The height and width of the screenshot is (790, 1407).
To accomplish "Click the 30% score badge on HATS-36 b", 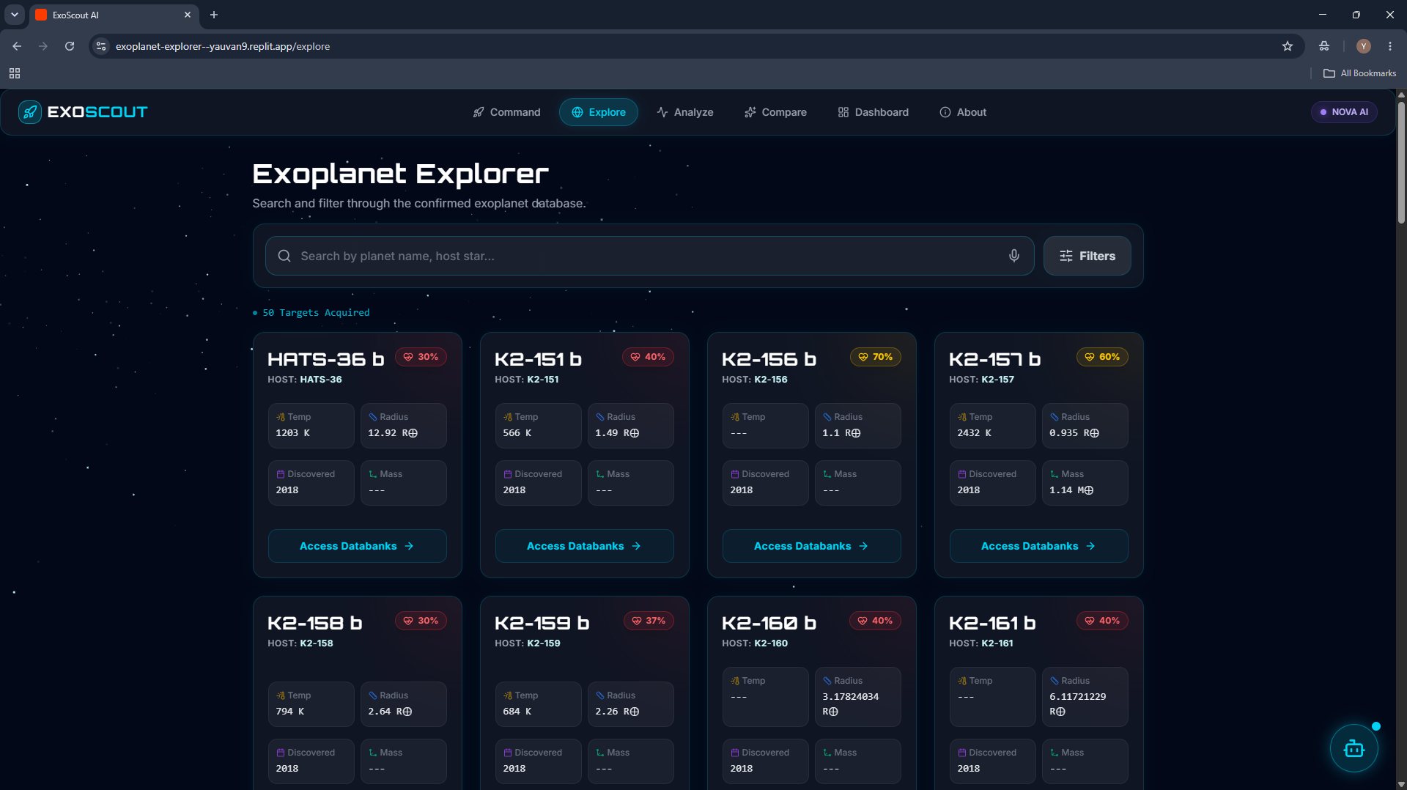I will pyautogui.click(x=421, y=357).
